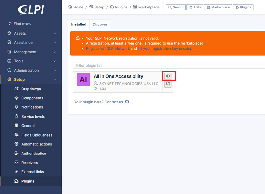Click the AI plugin thumbnail icon
The width and height of the screenshot is (265, 194).
83,80
